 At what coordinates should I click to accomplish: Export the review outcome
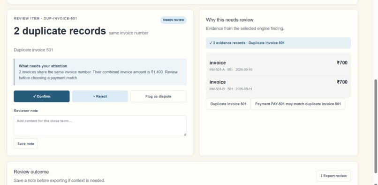pos(333,176)
